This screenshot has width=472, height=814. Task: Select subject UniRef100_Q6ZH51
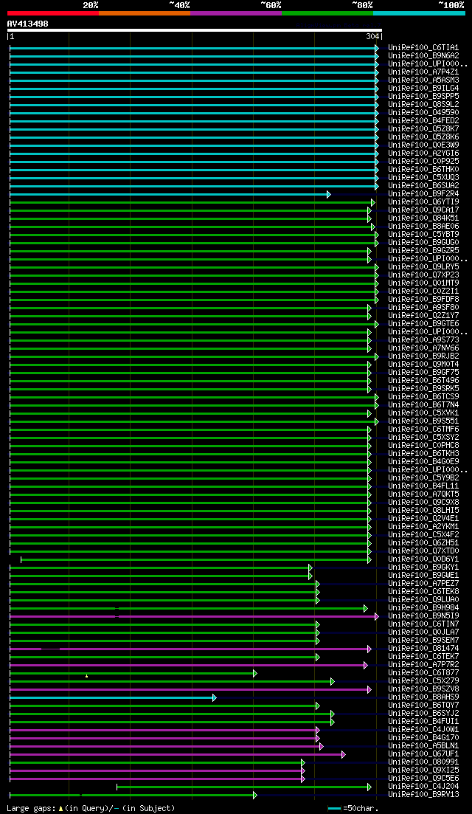[x=423, y=543]
